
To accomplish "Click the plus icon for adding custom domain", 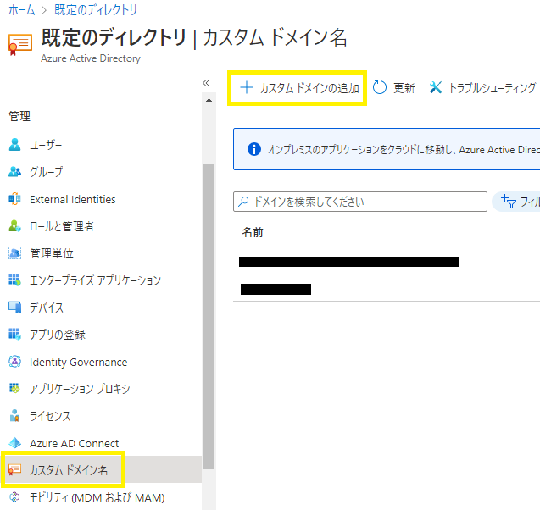I will tap(247, 87).
